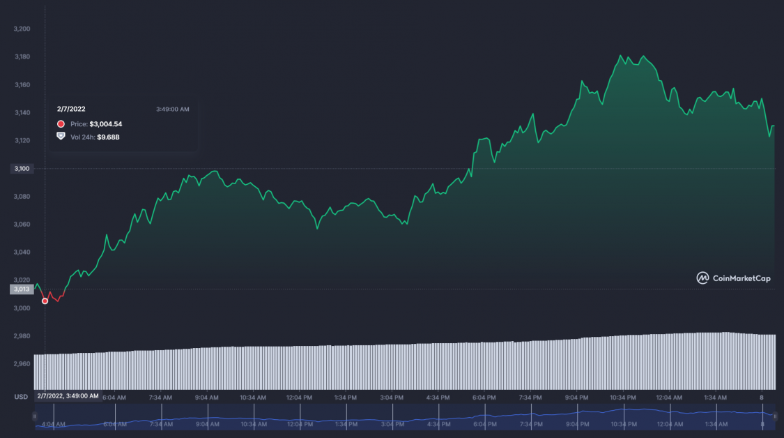Click the 7:34 AM label on the main time axis

point(160,398)
